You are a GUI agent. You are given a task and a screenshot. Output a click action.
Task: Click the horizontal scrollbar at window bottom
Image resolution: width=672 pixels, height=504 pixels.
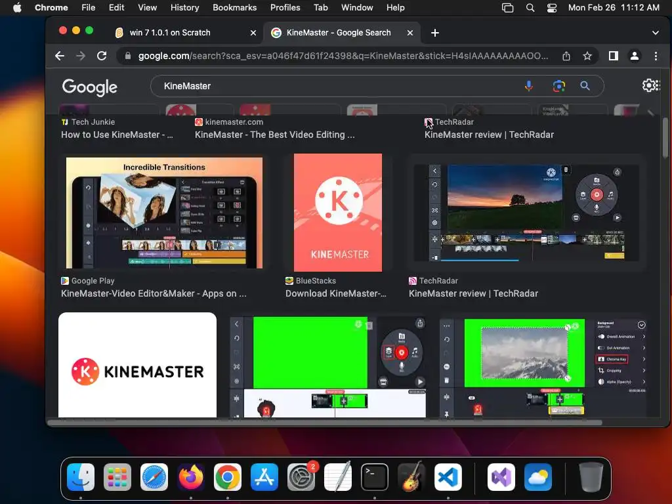[324, 423]
